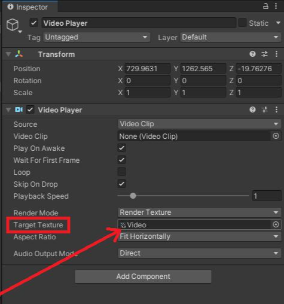The width and height of the screenshot is (284, 304).
Task: Click the Position X field
Action: [x=148, y=69]
